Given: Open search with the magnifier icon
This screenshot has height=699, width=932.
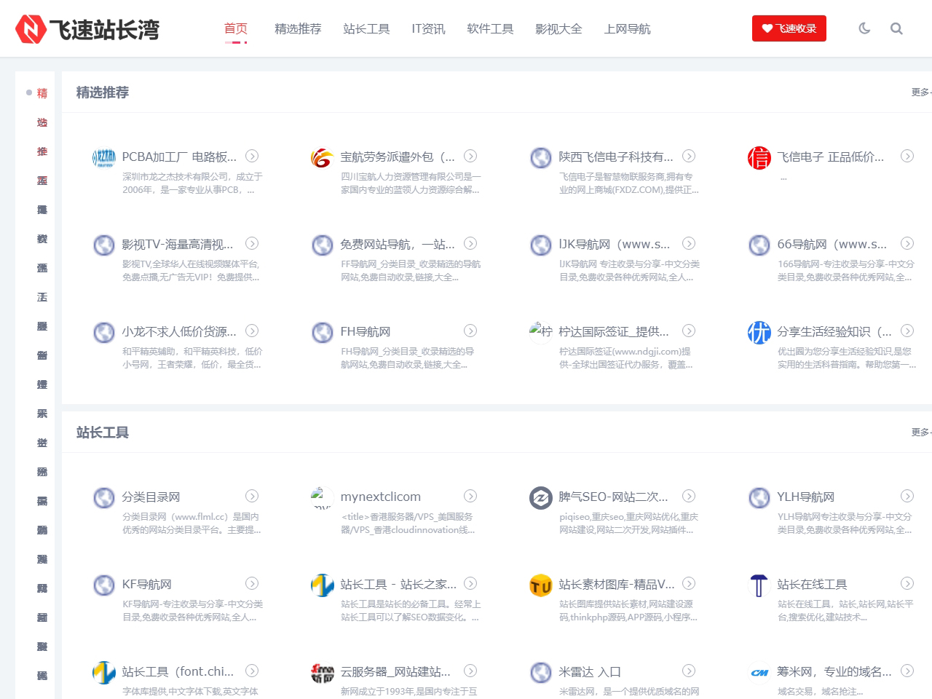Looking at the screenshot, I should click(896, 28).
